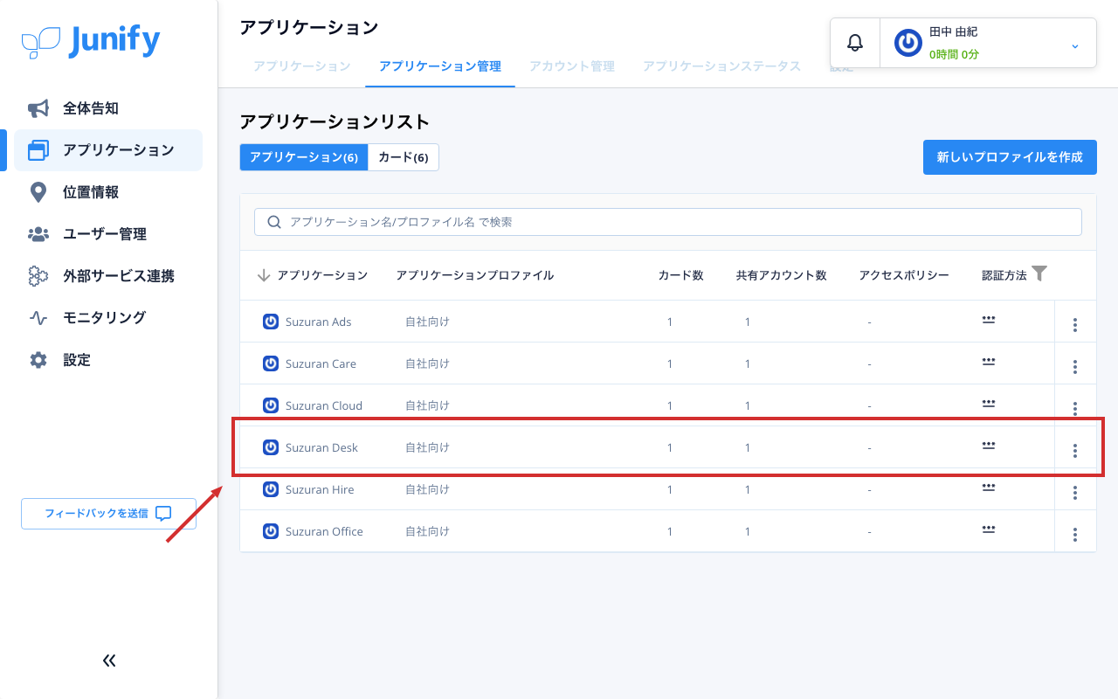1118x699 pixels.
Task: Open the 位置情報 location pin icon
Action: tap(38, 192)
